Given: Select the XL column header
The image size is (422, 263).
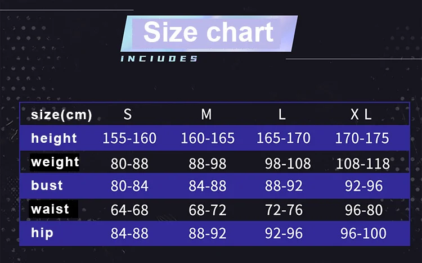Looking at the screenshot, I should click(x=361, y=114).
